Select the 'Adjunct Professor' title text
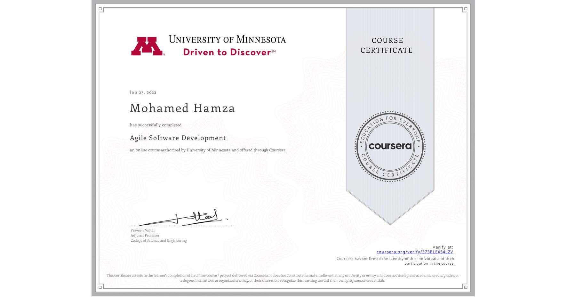The width and height of the screenshot is (567, 297). click(145, 235)
